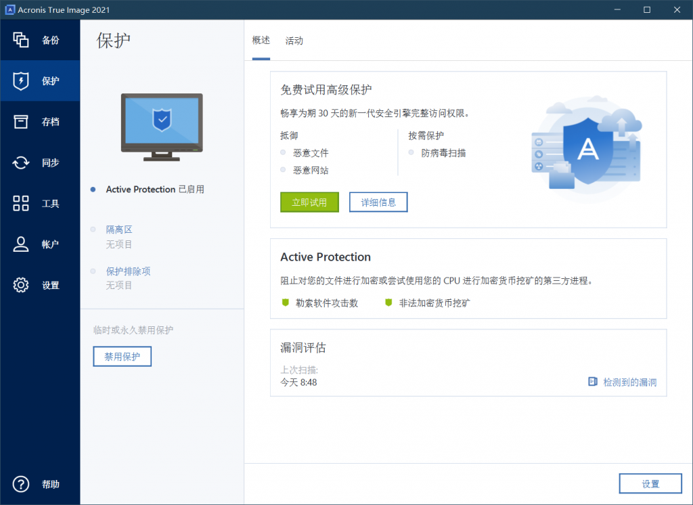
Task: Click the Acronis app logo in title bar
Action: tap(9, 9)
